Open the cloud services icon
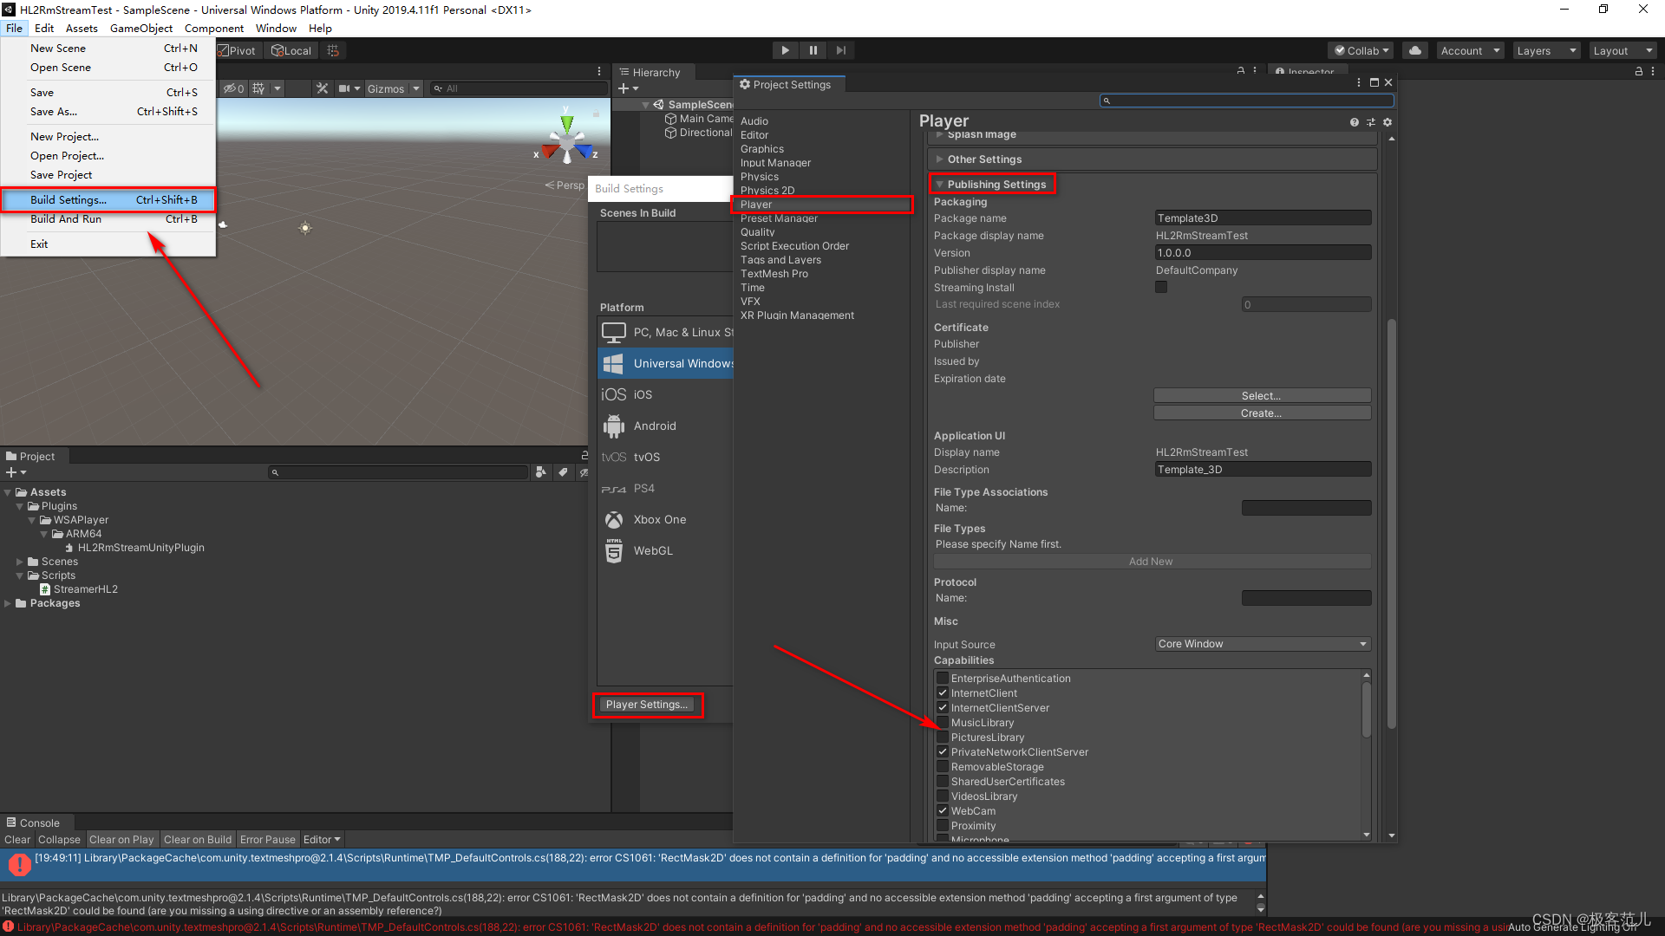1665x936 pixels. point(1415,50)
